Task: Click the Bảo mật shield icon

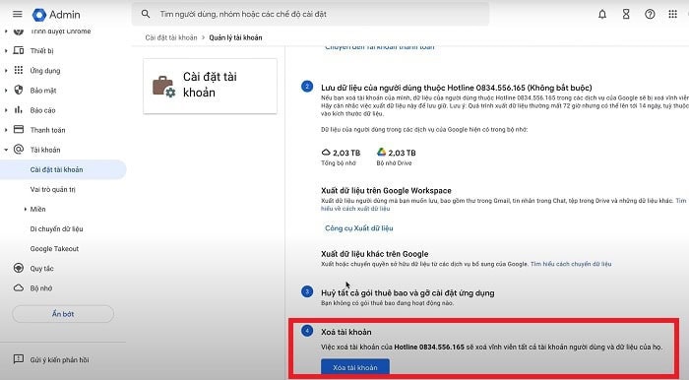Action: point(19,90)
